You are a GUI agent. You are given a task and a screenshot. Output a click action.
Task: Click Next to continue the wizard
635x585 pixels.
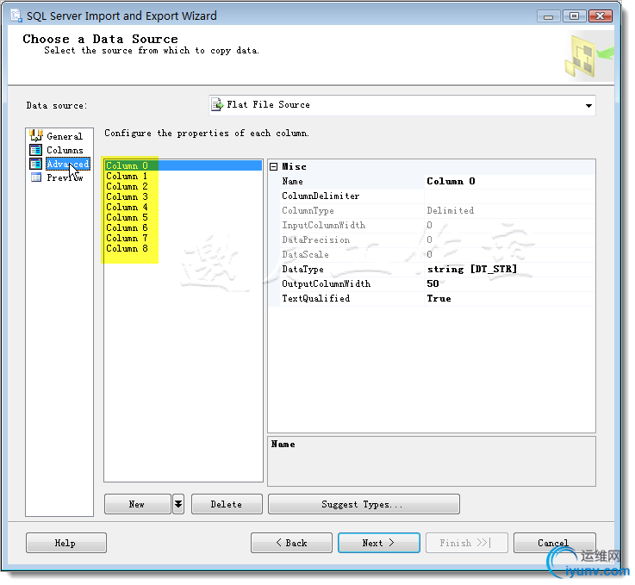tap(378, 543)
